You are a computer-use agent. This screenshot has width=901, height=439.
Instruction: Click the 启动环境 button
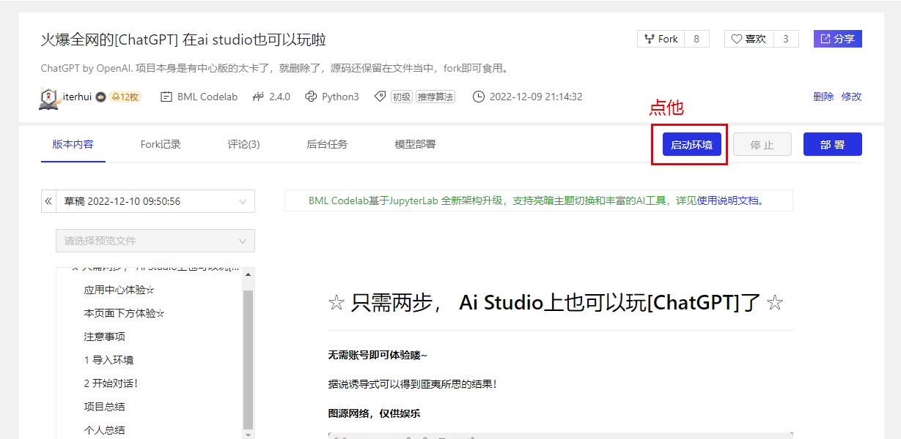click(691, 145)
